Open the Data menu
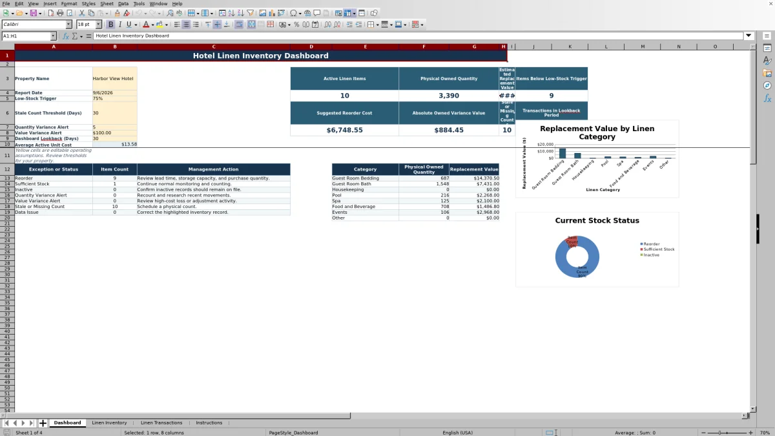Image resolution: width=775 pixels, height=436 pixels. tap(123, 3)
